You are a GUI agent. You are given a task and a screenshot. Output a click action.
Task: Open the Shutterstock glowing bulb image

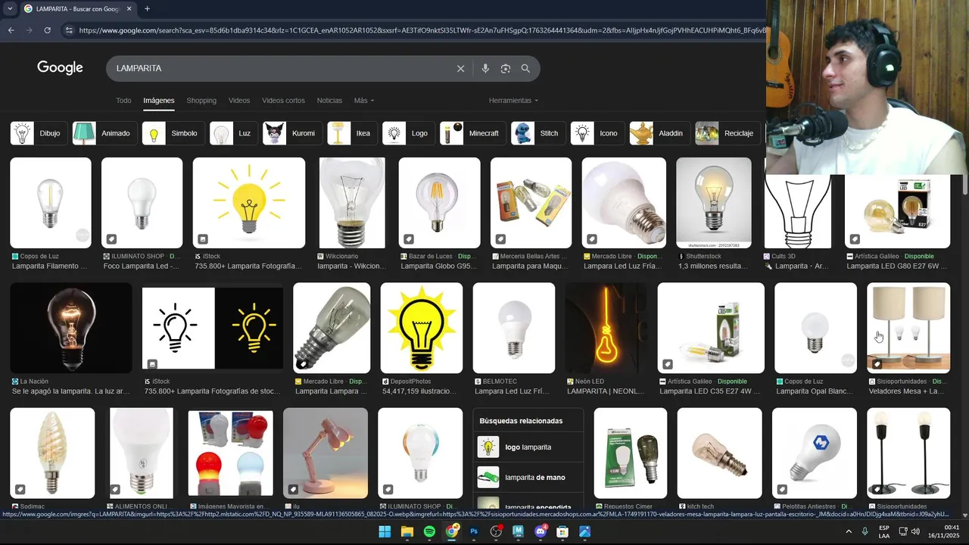[x=714, y=203]
